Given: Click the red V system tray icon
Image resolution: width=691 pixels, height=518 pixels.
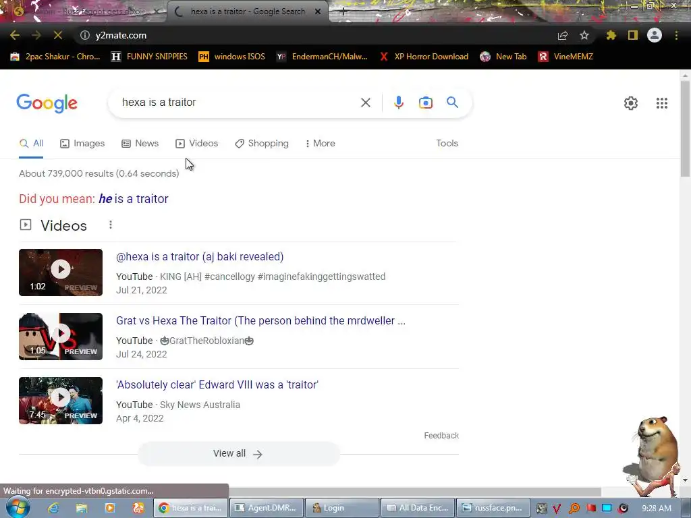Looking at the screenshot, I should click(x=557, y=509).
